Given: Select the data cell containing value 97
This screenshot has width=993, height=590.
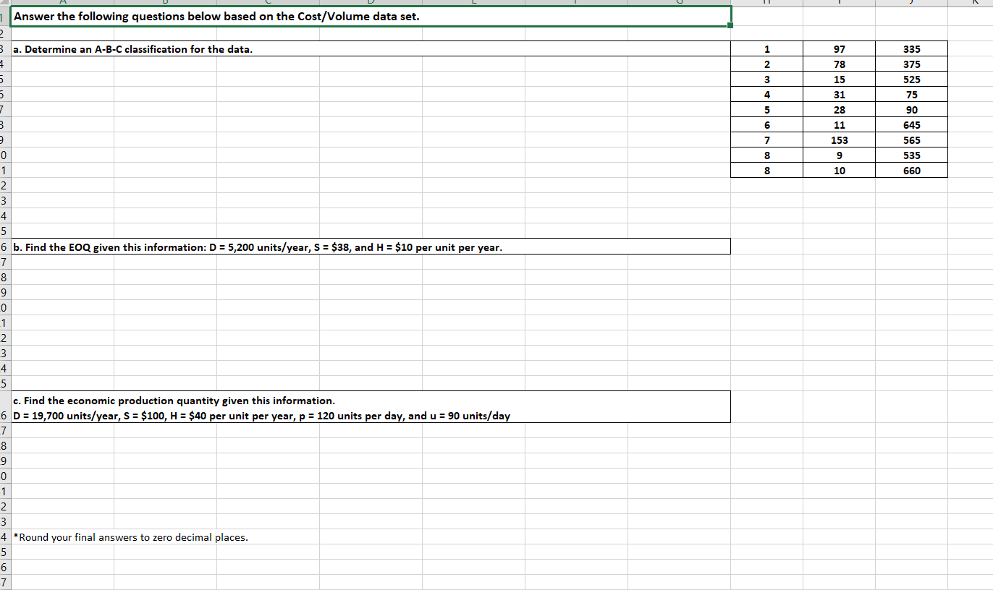Looking at the screenshot, I should (x=839, y=48).
